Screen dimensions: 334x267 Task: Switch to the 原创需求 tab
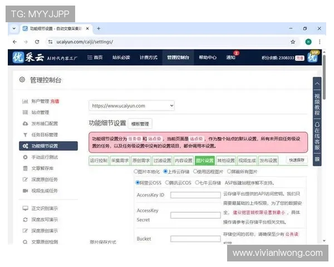coord(141,160)
